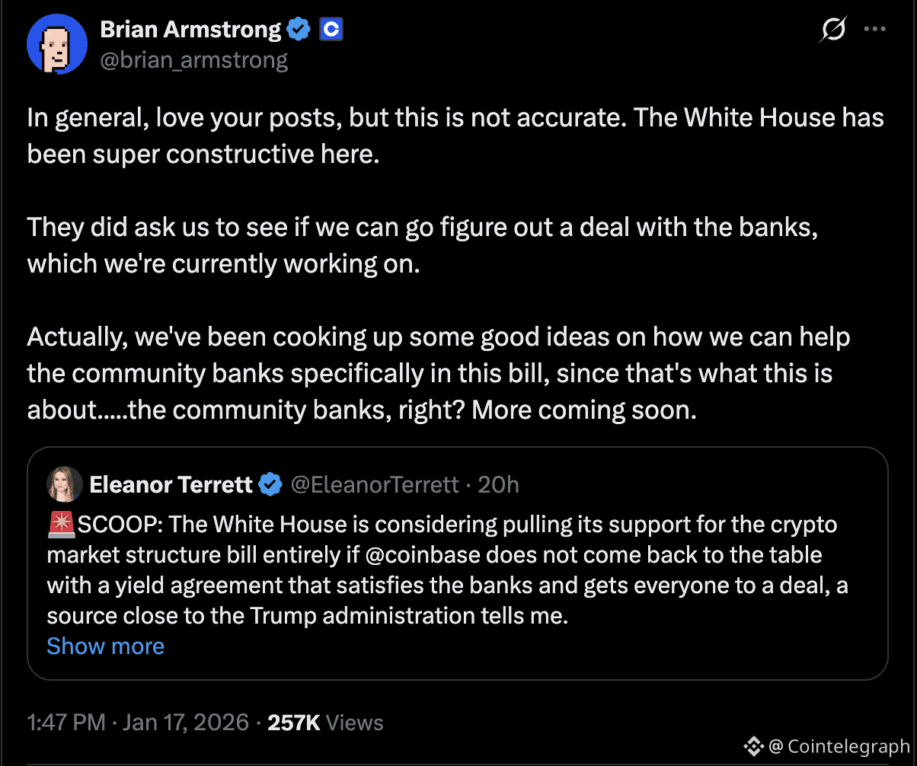The image size is (917, 766).
Task: Expand the quoted tweet with Show more
Action: tap(105, 646)
